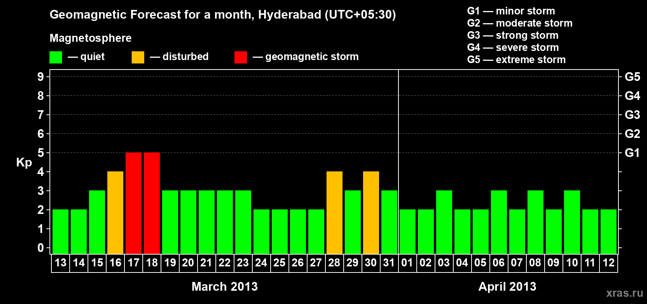Select the green bar for April 01
This screenshot has width=647, height=304.
click(408, 231)
